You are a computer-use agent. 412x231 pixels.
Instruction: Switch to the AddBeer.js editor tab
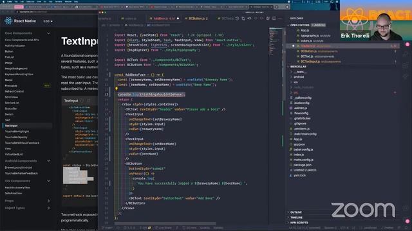click(x=164, y=19)
